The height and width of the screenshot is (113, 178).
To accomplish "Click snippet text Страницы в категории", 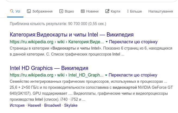I will pos(30,48).
